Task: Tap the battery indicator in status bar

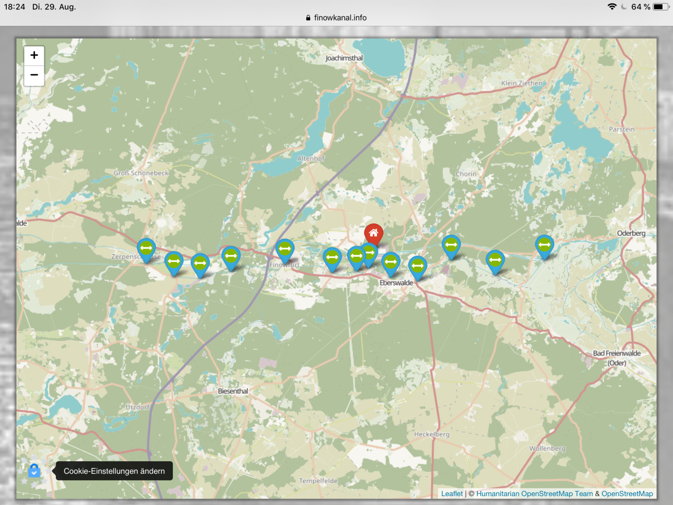Action: coord(660,7)
